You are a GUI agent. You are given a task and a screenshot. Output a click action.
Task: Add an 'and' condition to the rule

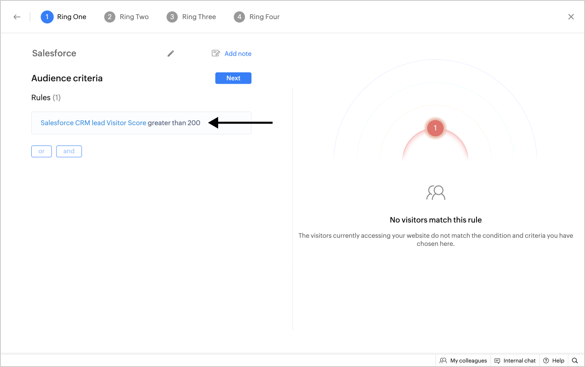coord(69,151)
